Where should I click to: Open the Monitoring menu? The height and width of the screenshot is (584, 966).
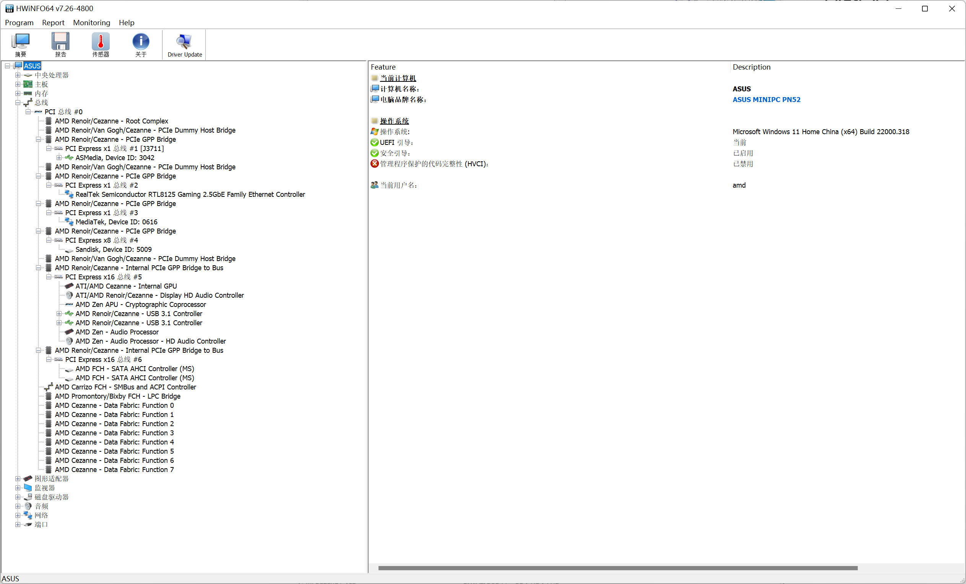92,23
